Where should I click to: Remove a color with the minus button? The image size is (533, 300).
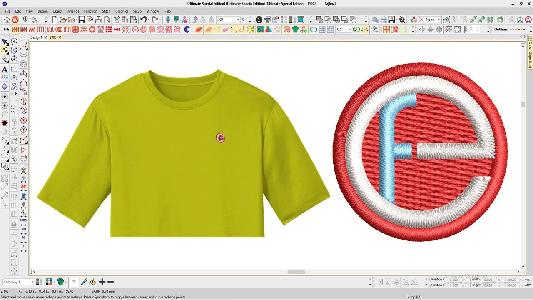coord(110,282)
